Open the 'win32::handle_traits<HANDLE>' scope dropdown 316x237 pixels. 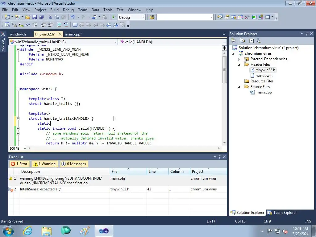click(115, 42)
